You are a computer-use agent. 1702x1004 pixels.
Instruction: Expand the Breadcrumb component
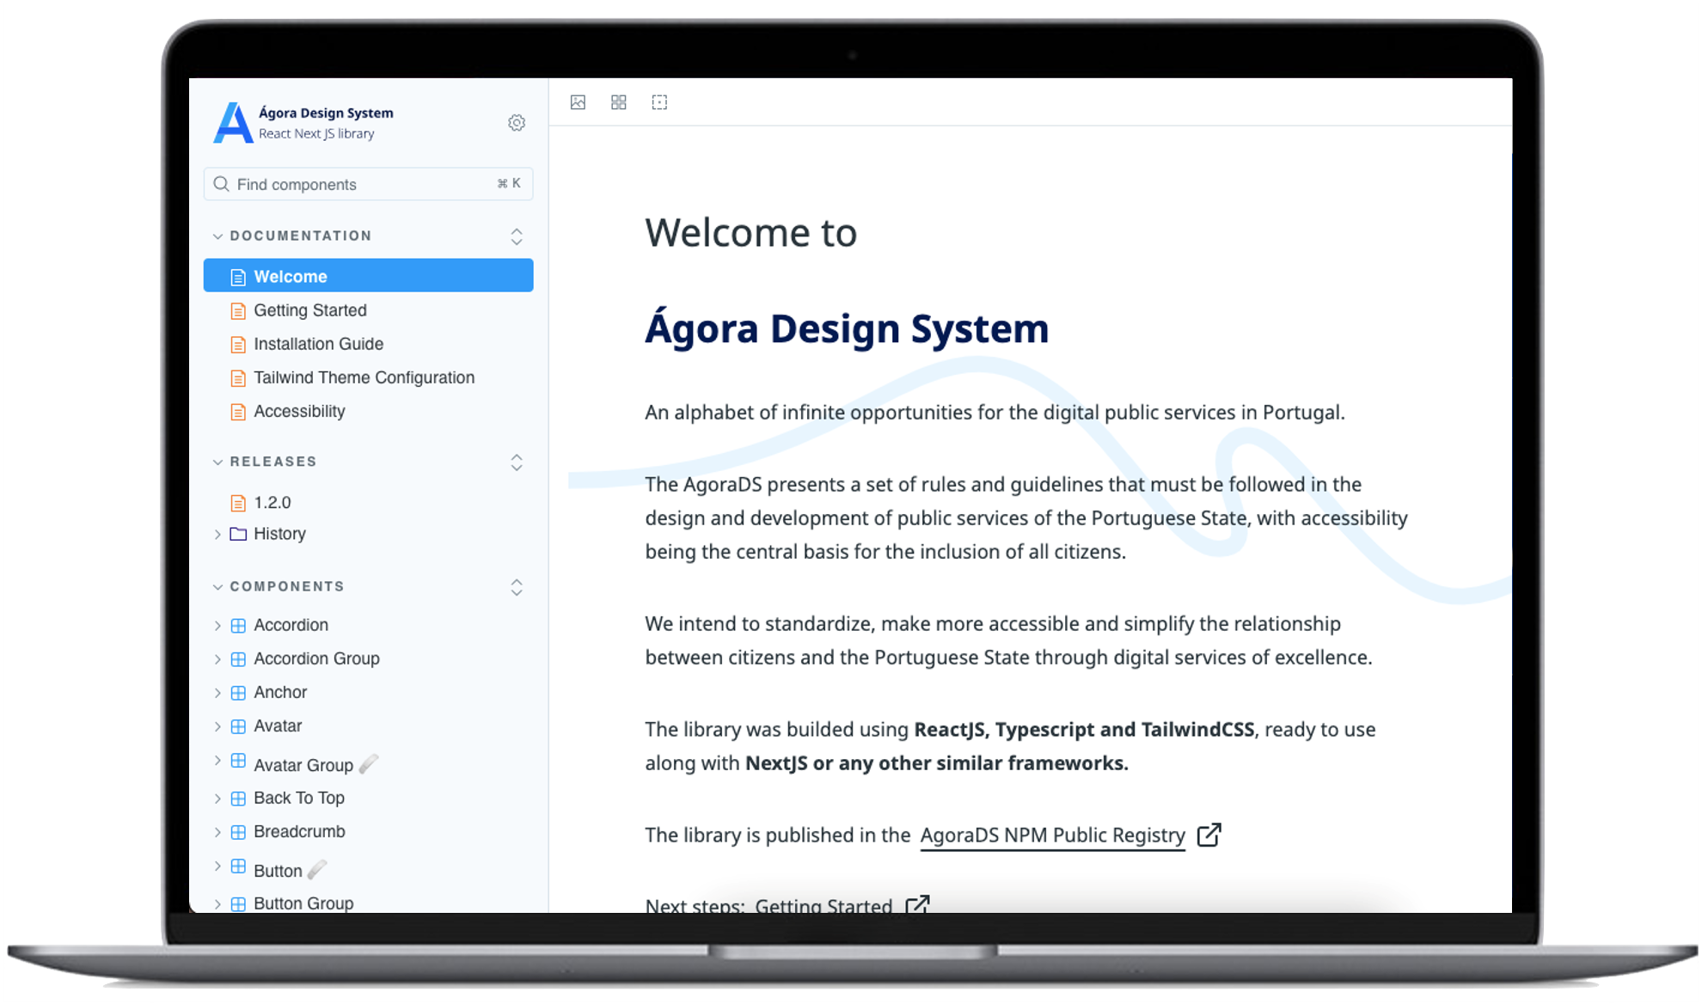click(217, 831)
